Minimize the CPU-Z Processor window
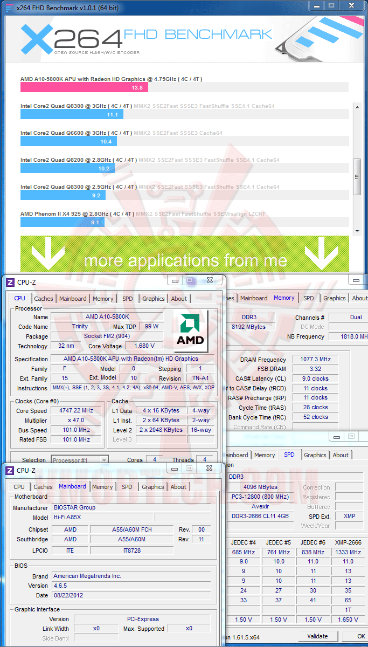 click(176, 280)
